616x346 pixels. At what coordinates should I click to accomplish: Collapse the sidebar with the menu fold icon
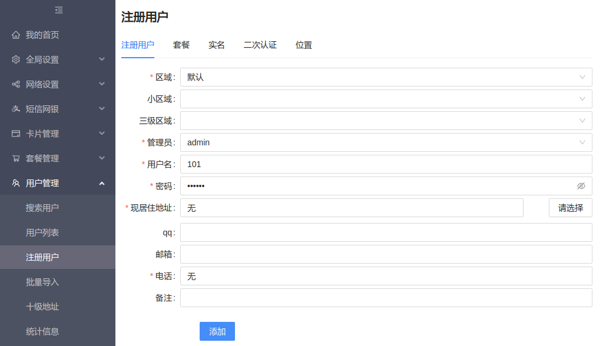pyautogui.click(x=58, y=10)
